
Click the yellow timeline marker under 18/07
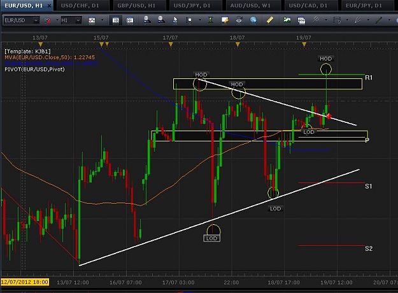pyautogui.click(x=238, y=45)
